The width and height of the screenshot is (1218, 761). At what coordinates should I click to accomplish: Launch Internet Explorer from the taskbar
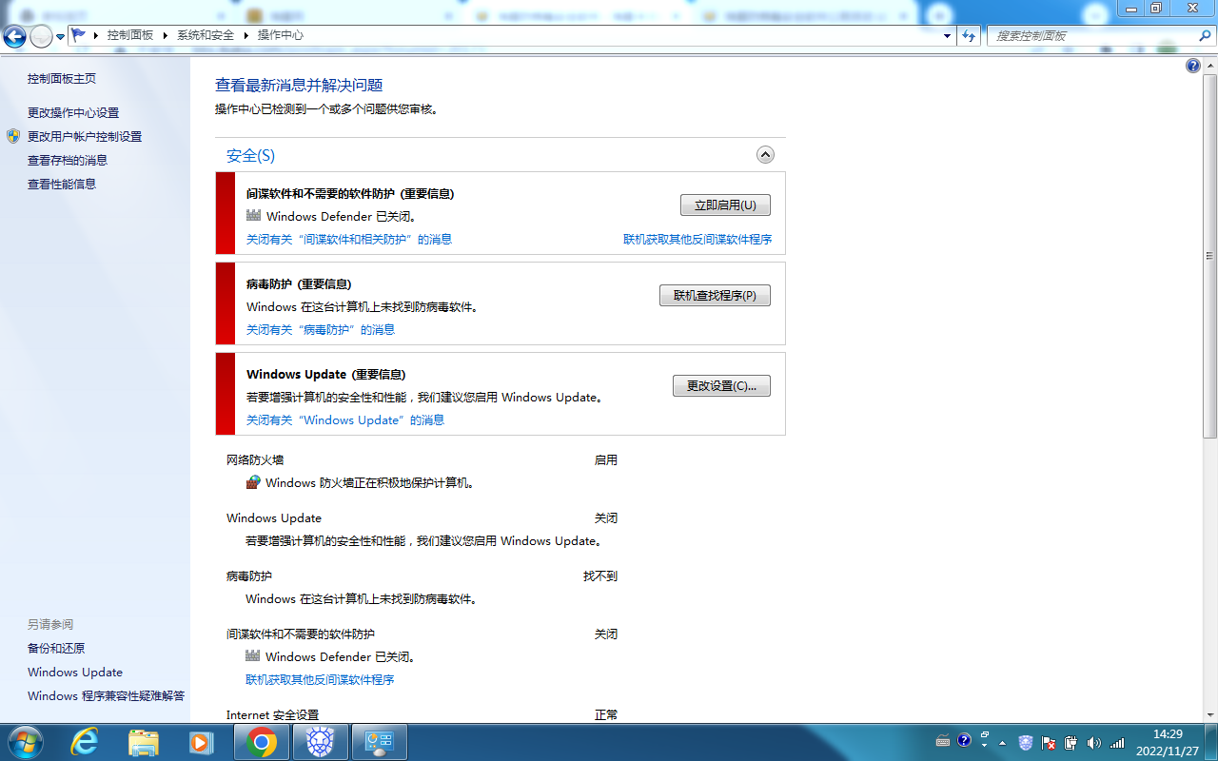85,742
